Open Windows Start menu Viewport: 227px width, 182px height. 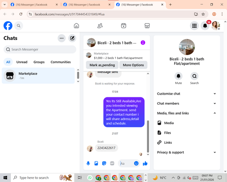(5, 177)
